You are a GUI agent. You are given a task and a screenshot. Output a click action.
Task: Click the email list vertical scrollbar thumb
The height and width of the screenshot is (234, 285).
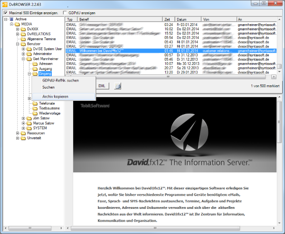point(279,66)
